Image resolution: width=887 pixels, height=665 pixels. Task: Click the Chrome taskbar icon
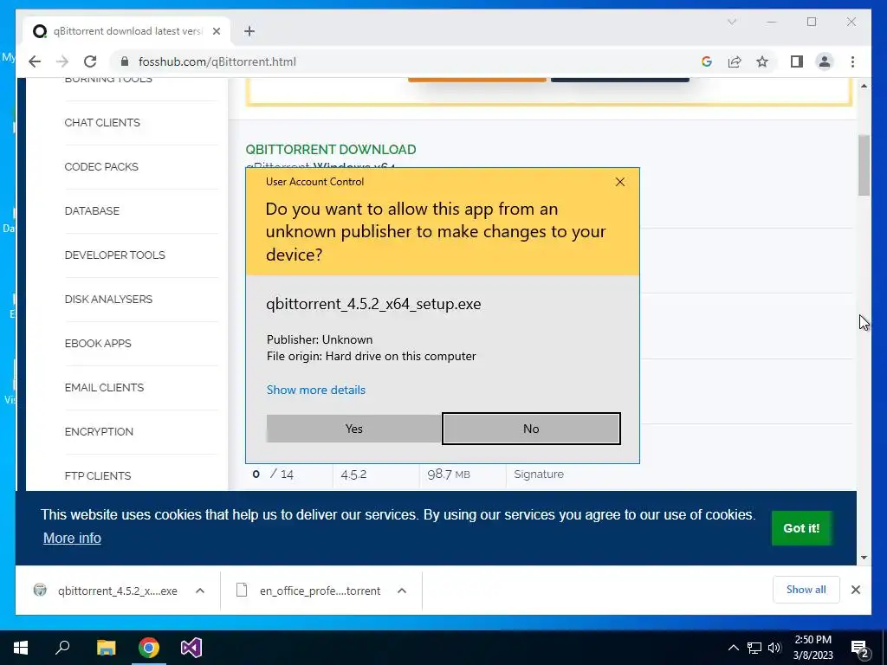click(149, 648)
